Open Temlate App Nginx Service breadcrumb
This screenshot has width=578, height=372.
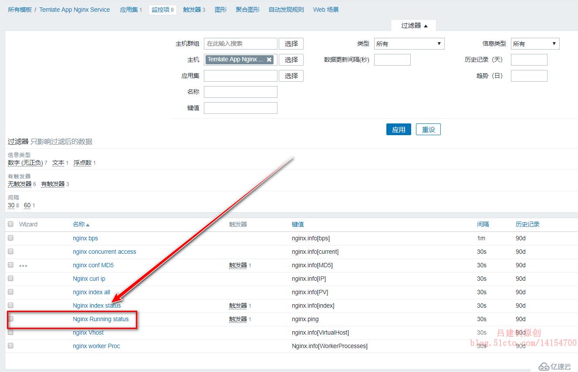[x=74, y=10]
